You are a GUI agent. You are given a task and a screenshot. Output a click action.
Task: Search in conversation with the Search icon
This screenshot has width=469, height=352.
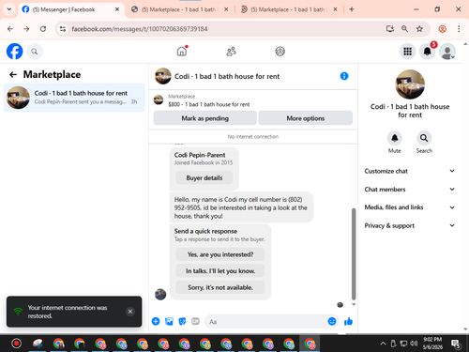point(424,138)
